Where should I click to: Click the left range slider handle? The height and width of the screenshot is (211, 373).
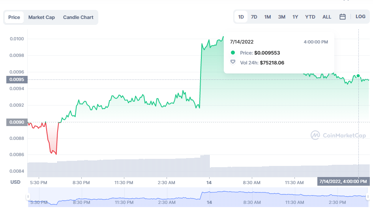28,196
